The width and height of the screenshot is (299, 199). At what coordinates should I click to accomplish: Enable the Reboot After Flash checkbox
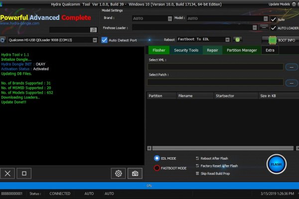click(198, 158)
